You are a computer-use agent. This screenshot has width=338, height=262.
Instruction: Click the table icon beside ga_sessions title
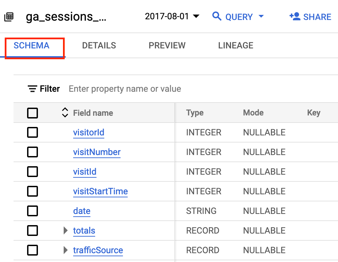point(9,16)
